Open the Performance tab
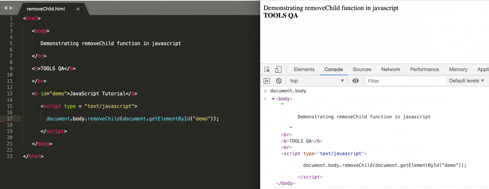Image resolution: width=489 pixels, height=189 pixels. (424, 70)
